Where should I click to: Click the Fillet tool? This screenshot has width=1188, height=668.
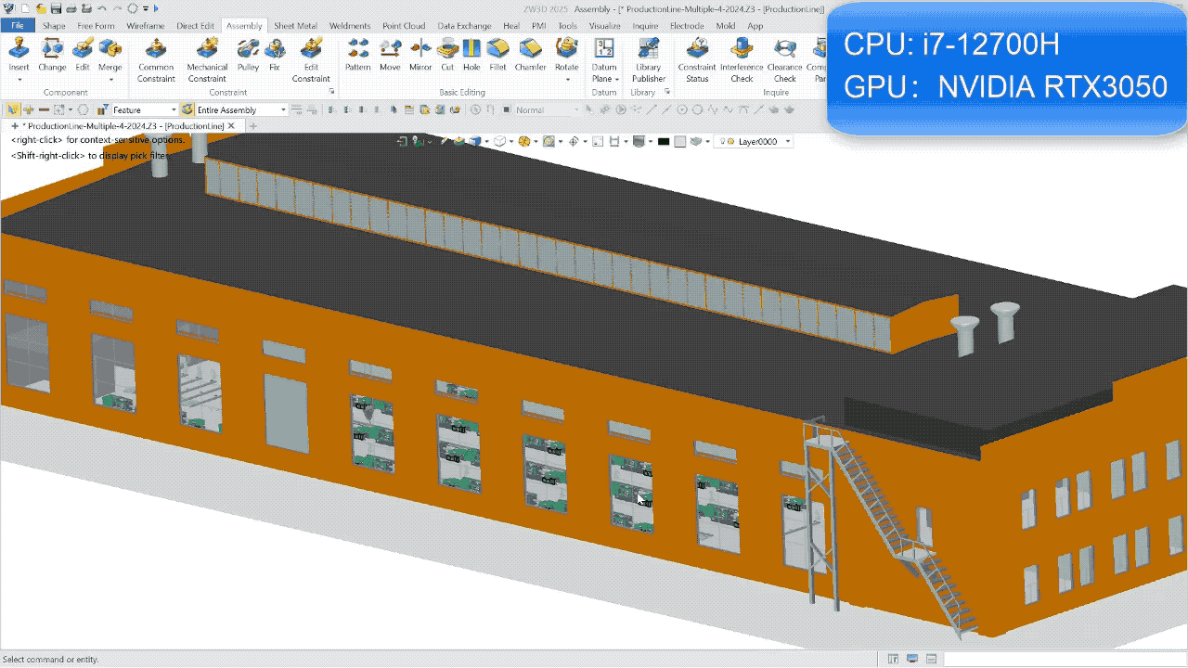[497, 54]
